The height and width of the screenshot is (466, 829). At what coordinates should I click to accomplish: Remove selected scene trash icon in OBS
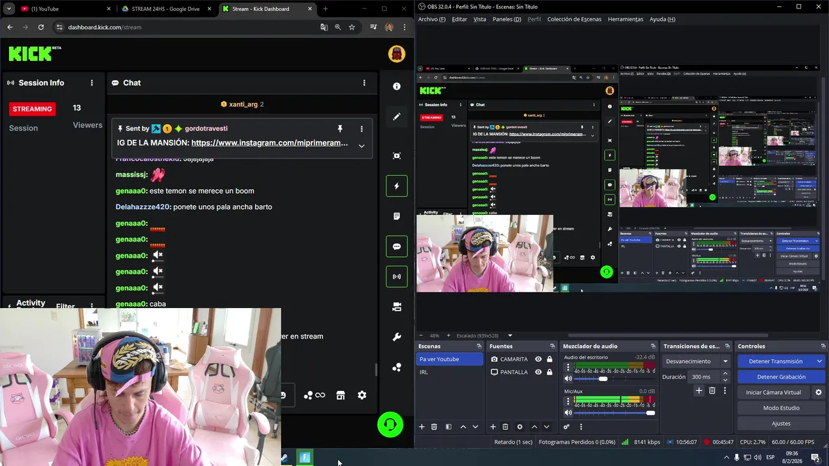click(434, 427)
